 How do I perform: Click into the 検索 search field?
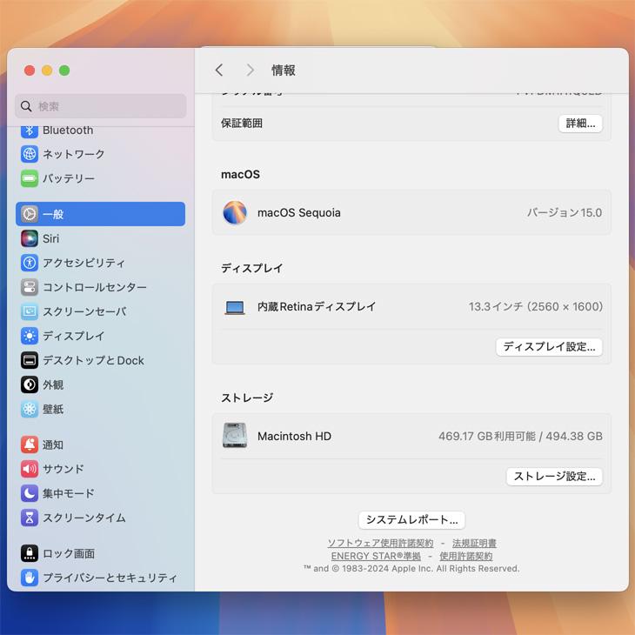coord(101,106)
